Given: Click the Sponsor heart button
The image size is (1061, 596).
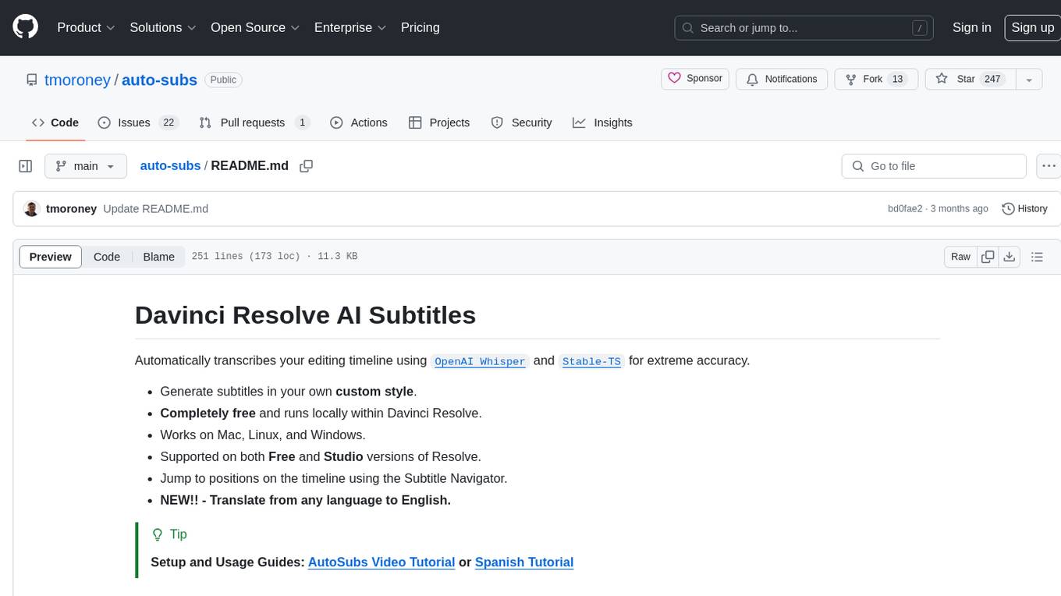Looking at the screenshot, I should 695,79.
